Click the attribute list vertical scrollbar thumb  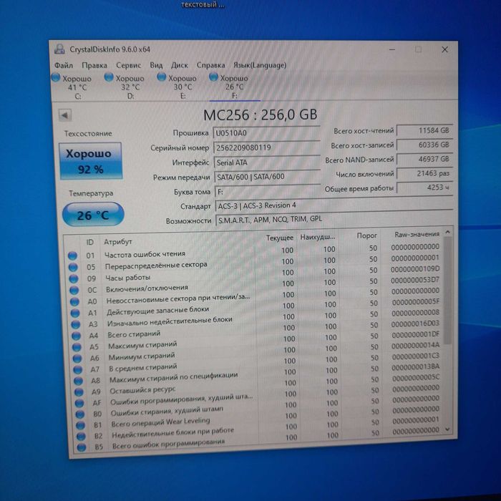[447, 291]
